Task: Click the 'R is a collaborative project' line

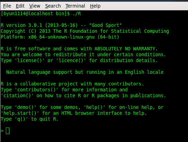Action: (x=72, y=84)
